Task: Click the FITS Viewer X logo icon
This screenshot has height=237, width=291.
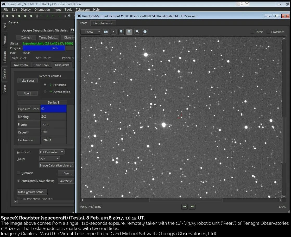Action: click(79, 16)
